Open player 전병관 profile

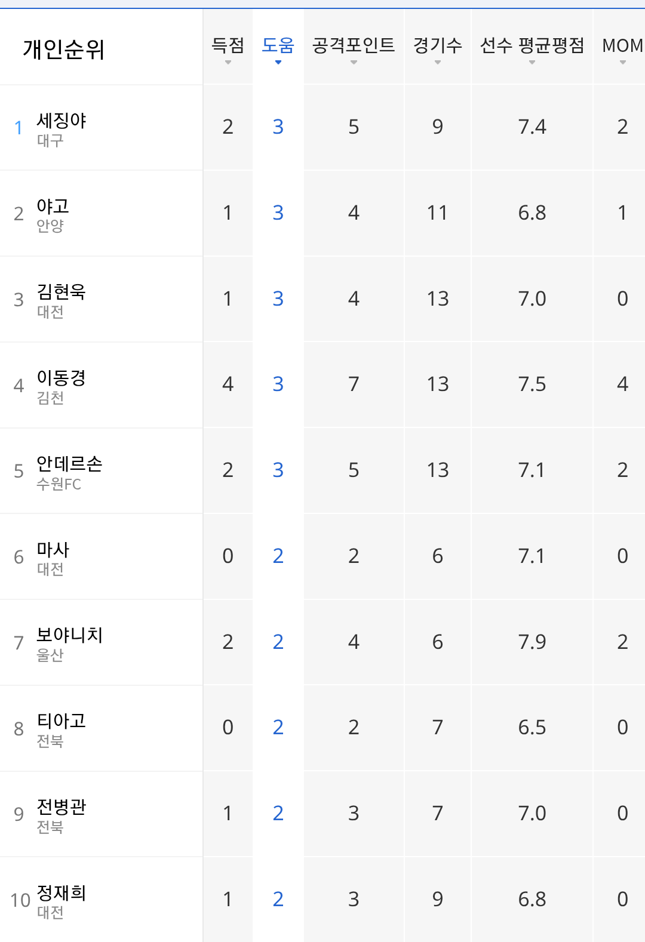[62, 807]
